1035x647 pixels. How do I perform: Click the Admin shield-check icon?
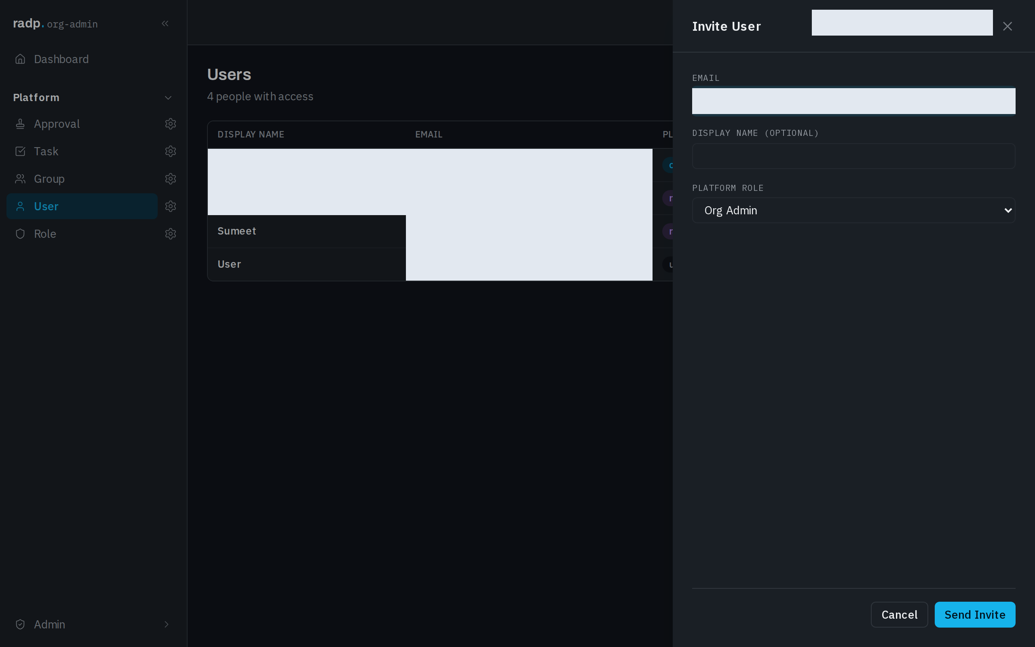20,624
